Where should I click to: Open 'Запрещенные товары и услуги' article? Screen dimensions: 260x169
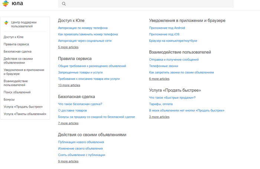coord(80,72)
